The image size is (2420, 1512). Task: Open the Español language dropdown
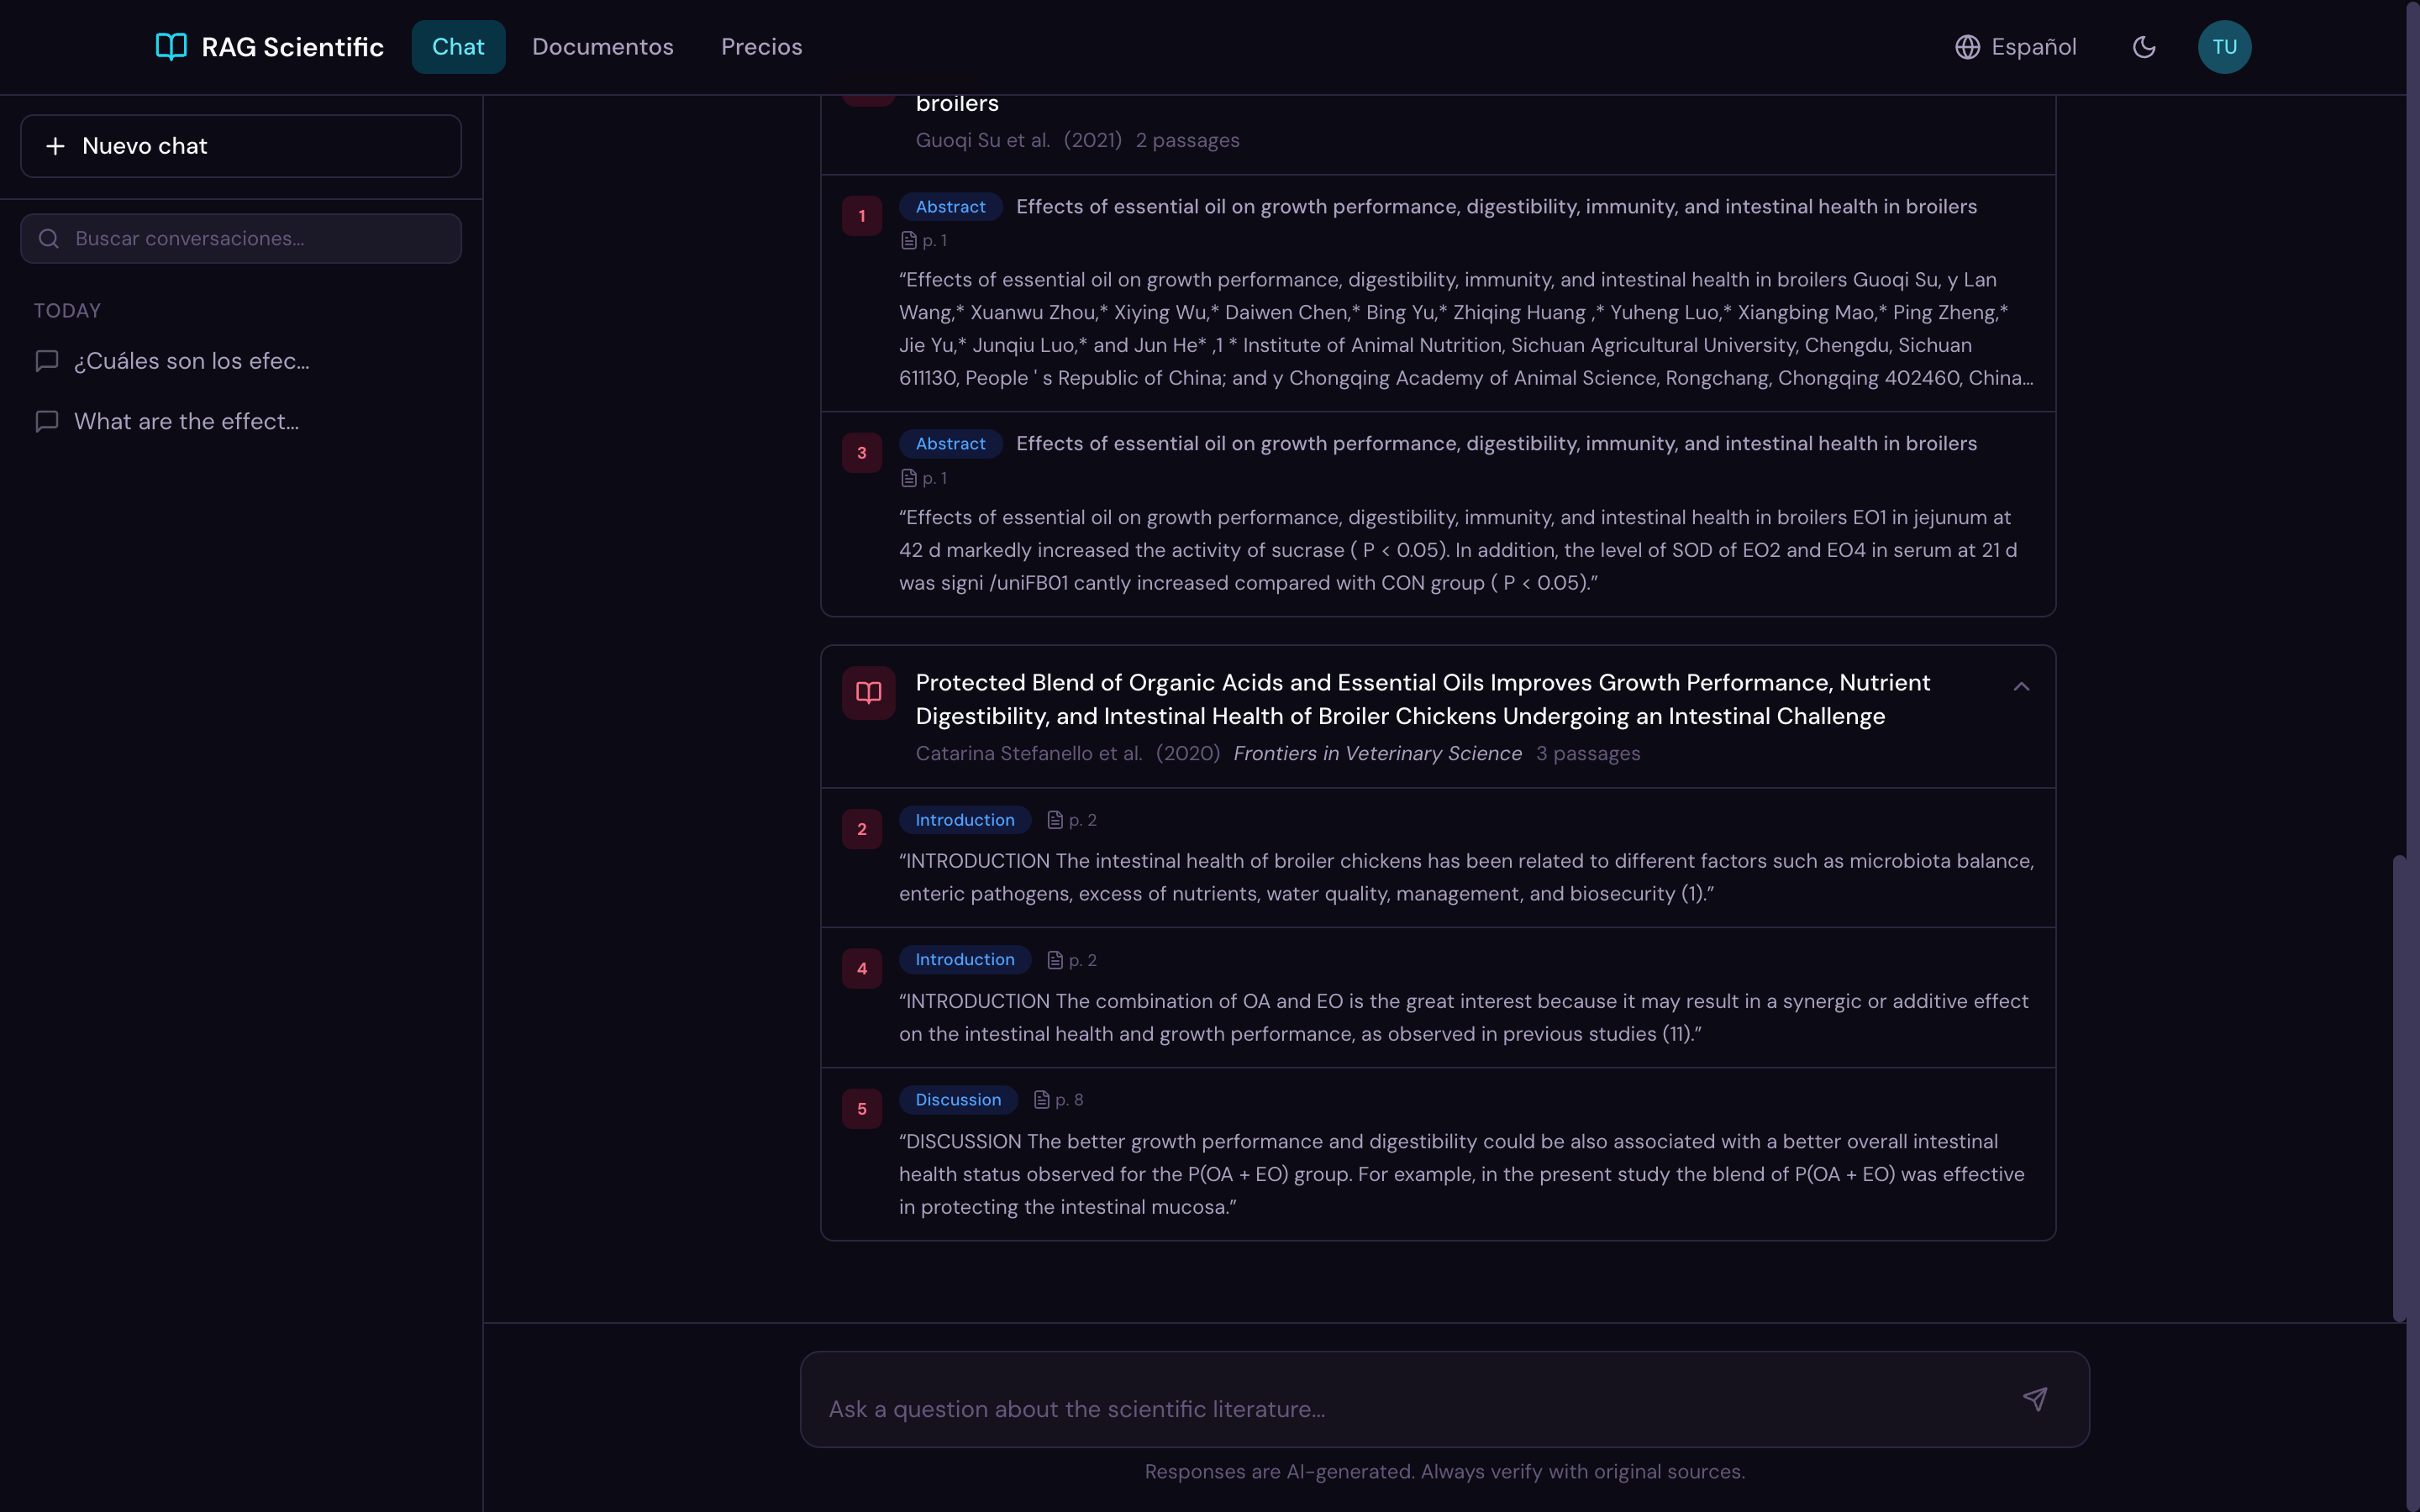[x=2033, y=47]
